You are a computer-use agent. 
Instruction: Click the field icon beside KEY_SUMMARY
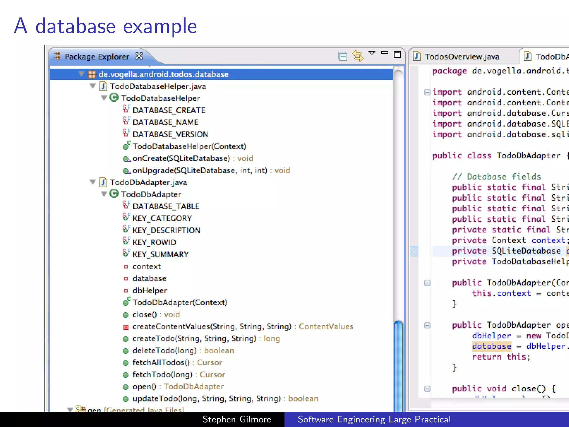tap(126, 253)
